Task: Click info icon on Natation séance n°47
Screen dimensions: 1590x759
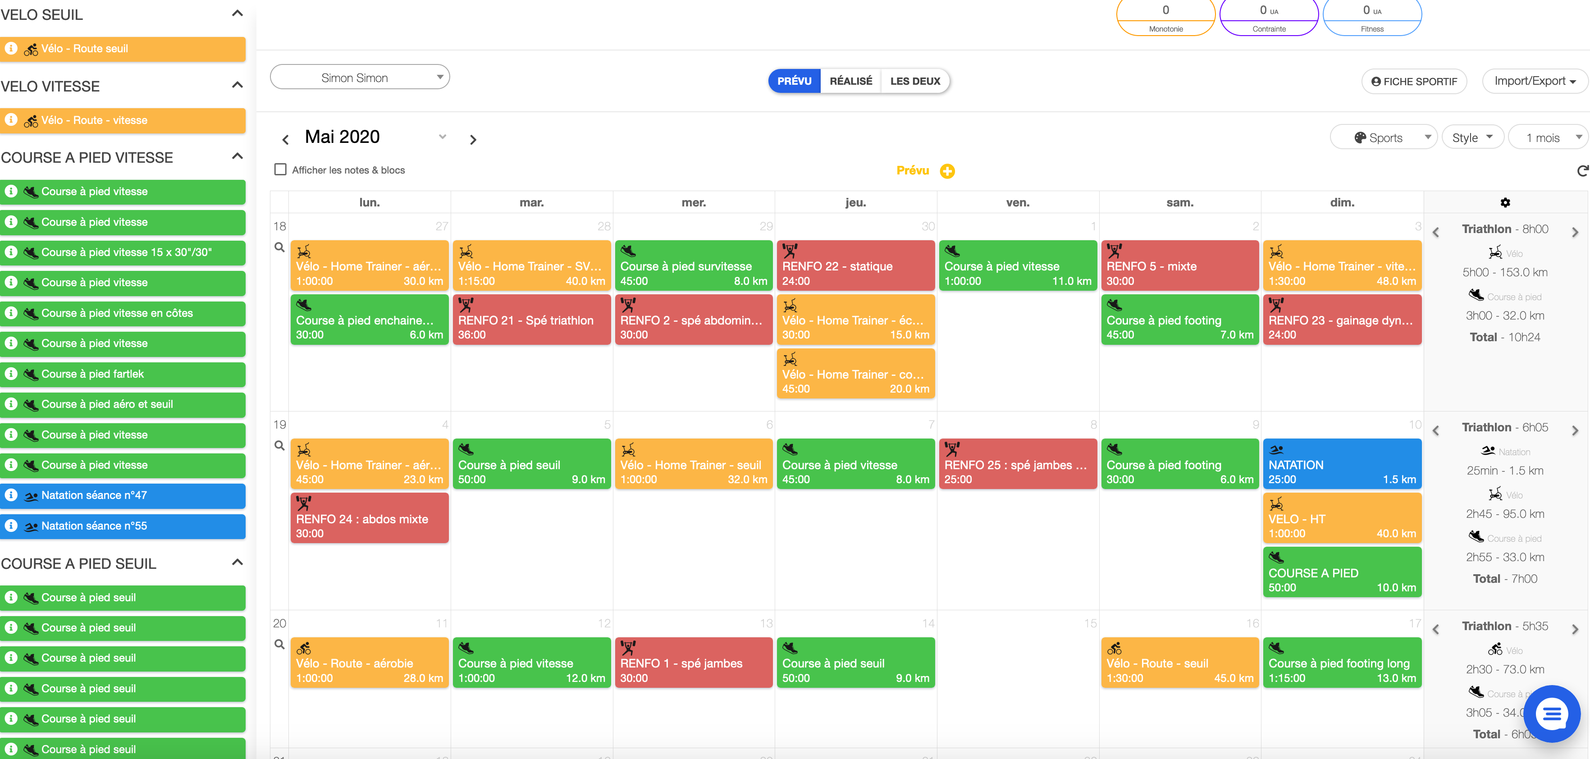Action: click(x=11, y=495)
